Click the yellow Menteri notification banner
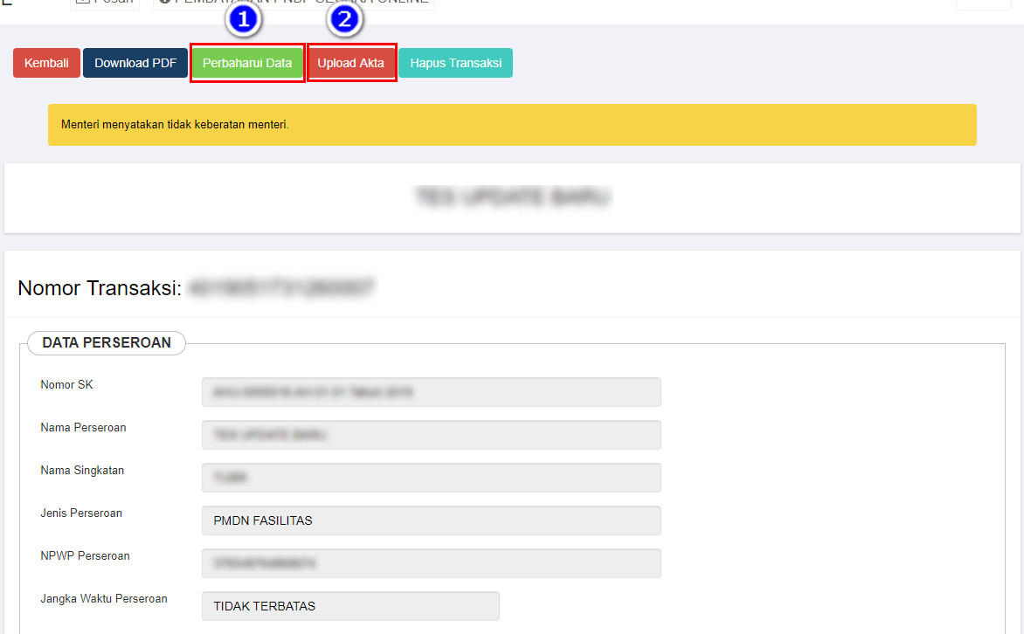Image resolution: width=1024 pixels, height=634 pixels. point(511,125)
